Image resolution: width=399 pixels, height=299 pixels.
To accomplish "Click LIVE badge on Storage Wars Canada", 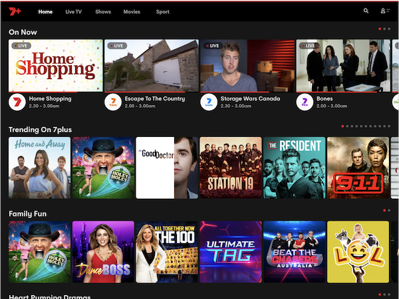I will [x=213, y=46].
